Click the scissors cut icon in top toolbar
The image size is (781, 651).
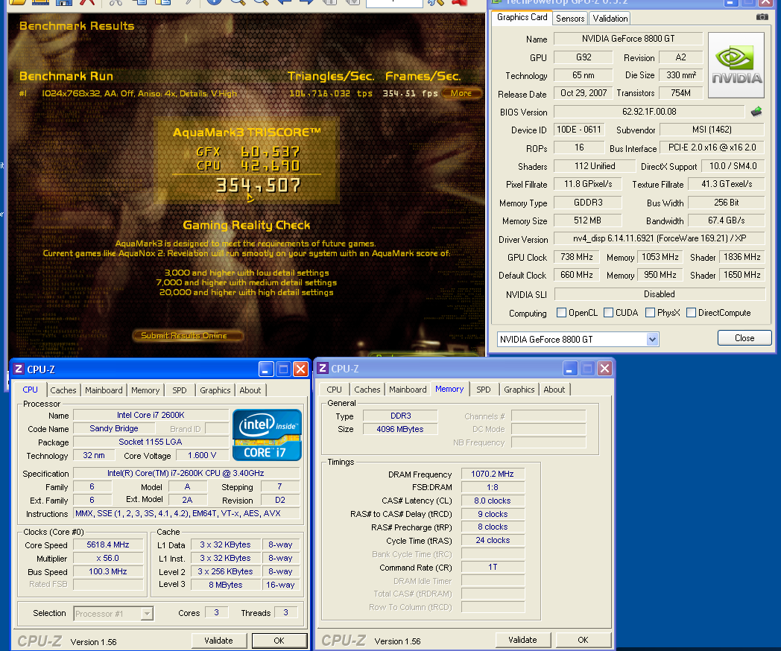[x=116, y=2]
